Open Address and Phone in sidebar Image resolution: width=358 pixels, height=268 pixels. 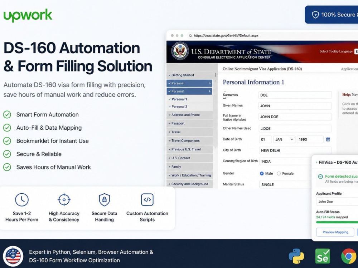click(x=190, y=115)
